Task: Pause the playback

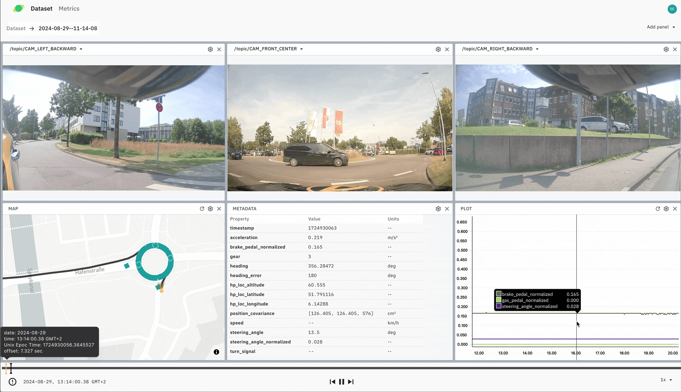Action: [x=341, y=382]
